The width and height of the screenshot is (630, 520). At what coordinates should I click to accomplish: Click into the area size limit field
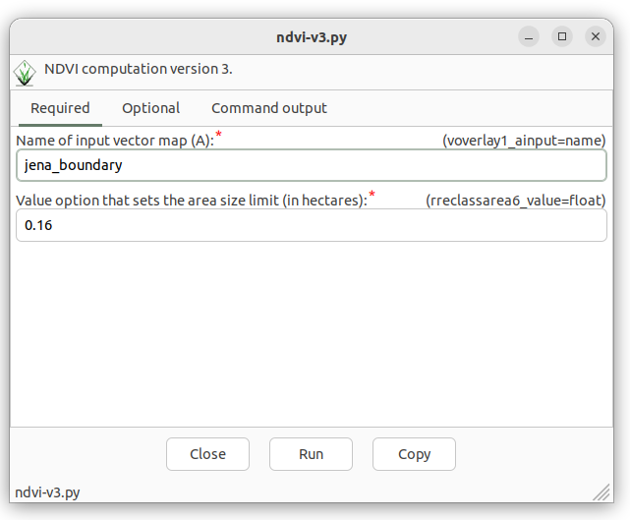click(312, 225)
